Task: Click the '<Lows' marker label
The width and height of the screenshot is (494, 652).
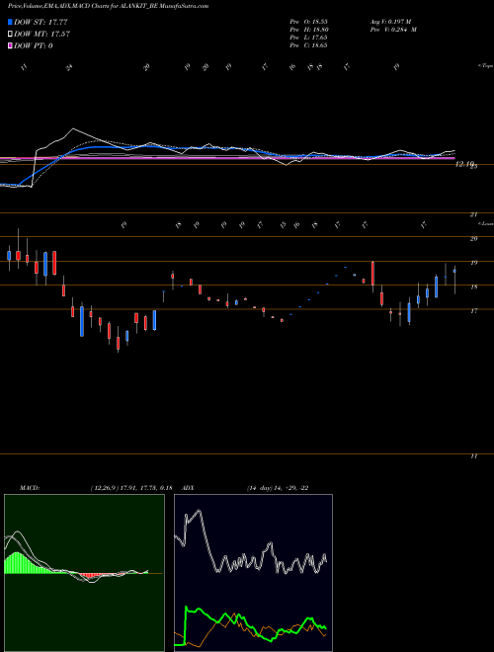Action: click(x=485, y=223)
